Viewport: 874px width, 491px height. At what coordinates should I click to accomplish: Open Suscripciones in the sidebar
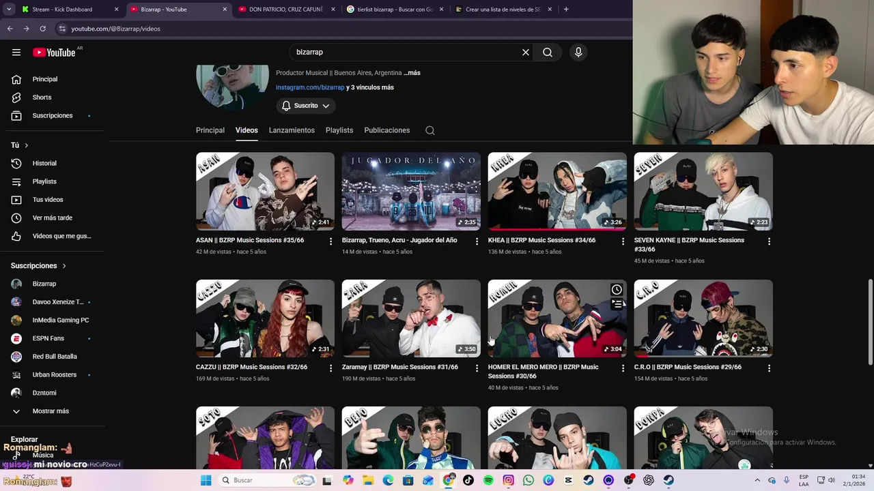pyautogui.click(x=53, y=116)
